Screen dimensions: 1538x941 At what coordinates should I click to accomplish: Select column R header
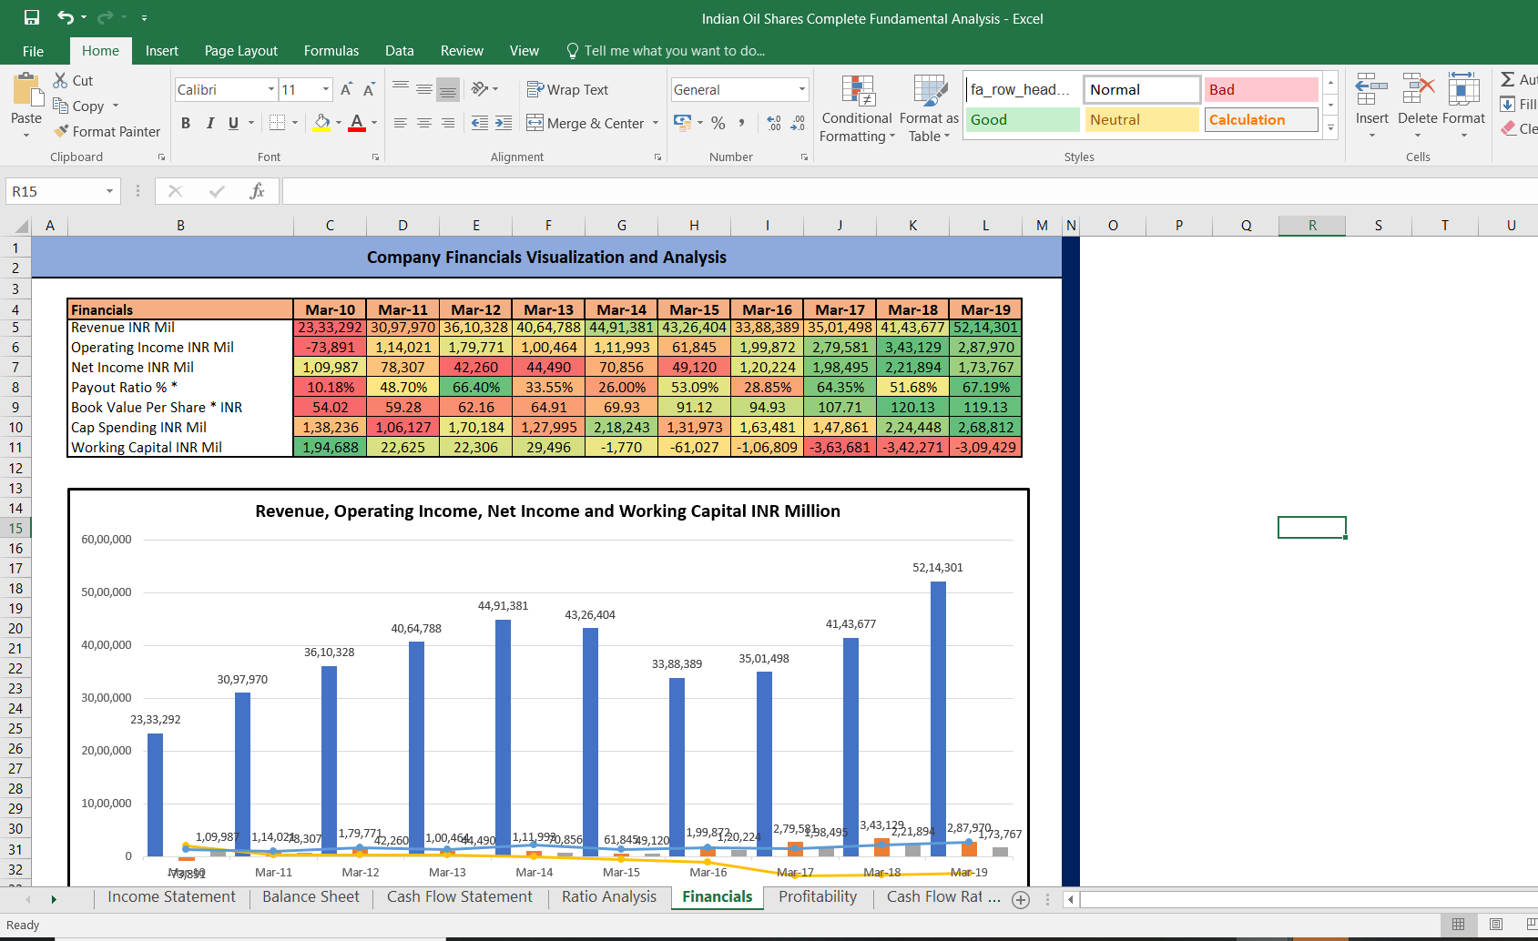(1312, 225)
